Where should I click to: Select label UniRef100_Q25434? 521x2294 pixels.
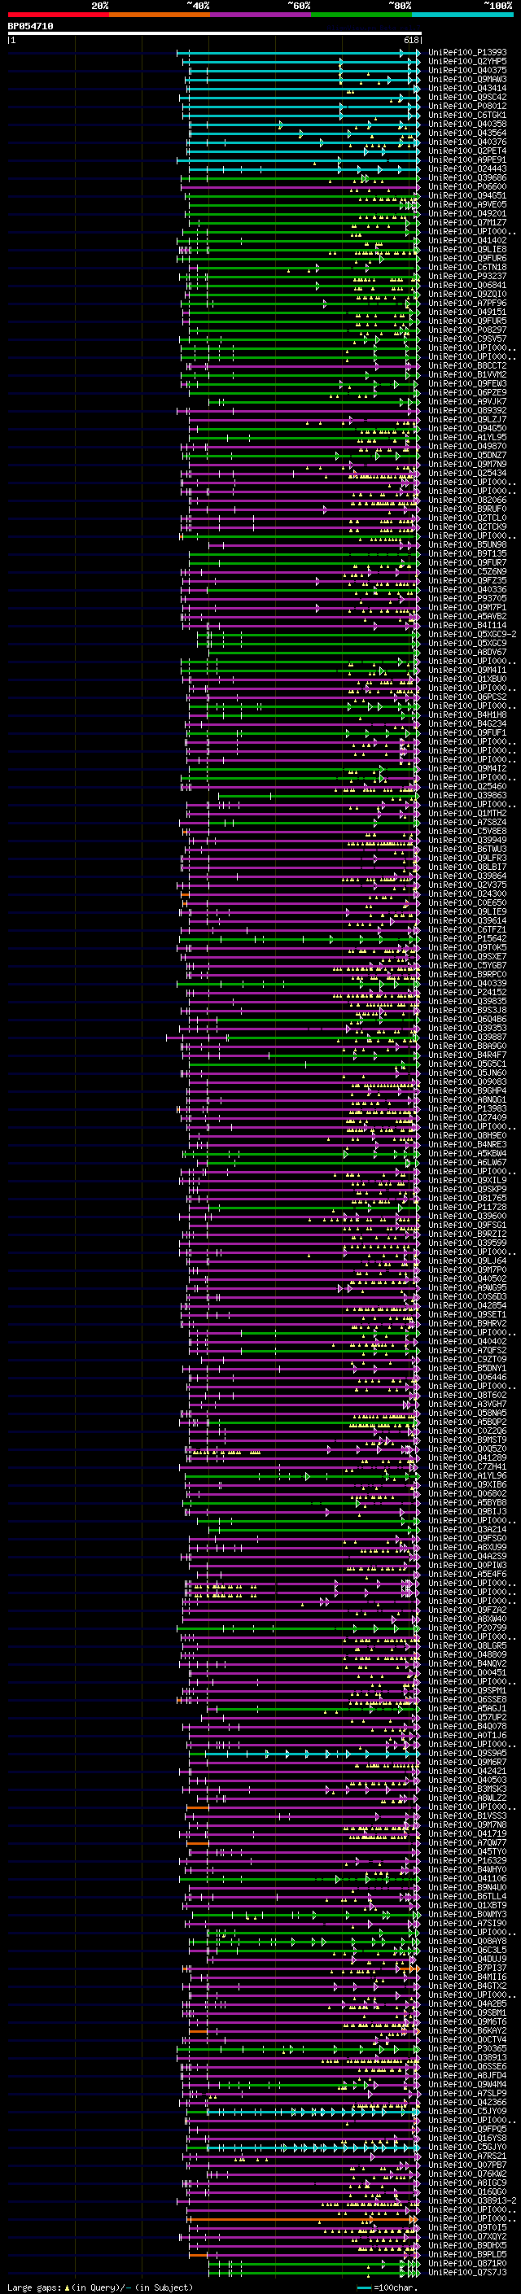467,474
